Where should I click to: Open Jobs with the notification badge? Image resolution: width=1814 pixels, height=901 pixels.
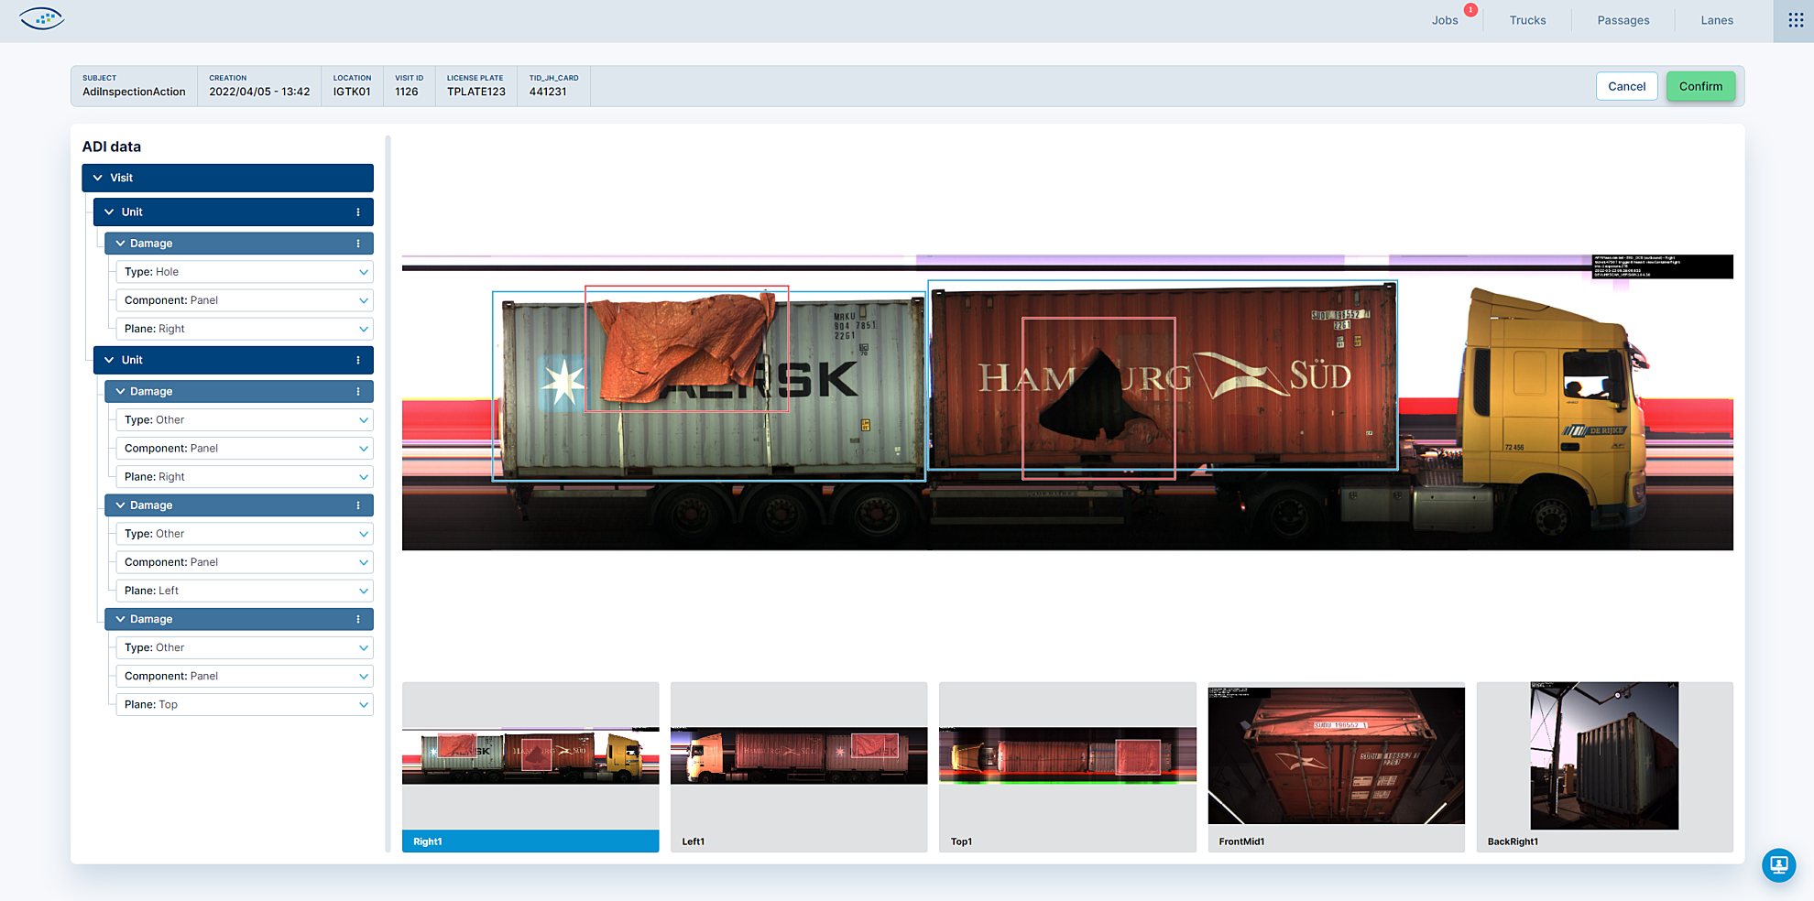[x=1444, y=19]
